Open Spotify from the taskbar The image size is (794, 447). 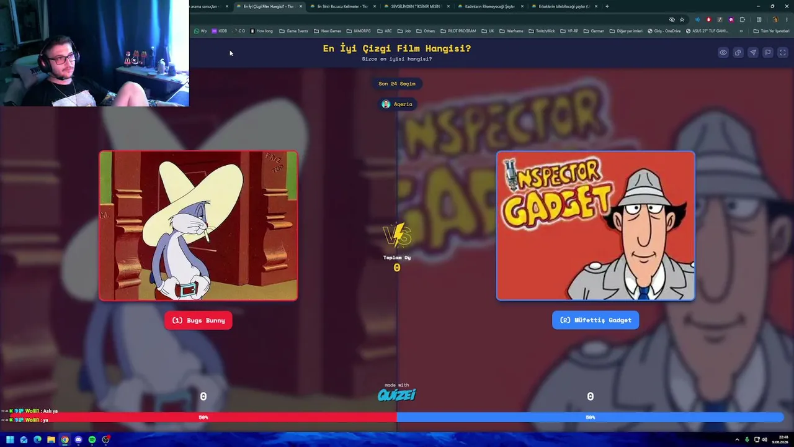point(92,440)
